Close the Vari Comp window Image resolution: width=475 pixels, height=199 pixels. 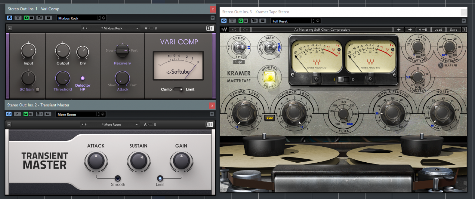tap(212, 9)
